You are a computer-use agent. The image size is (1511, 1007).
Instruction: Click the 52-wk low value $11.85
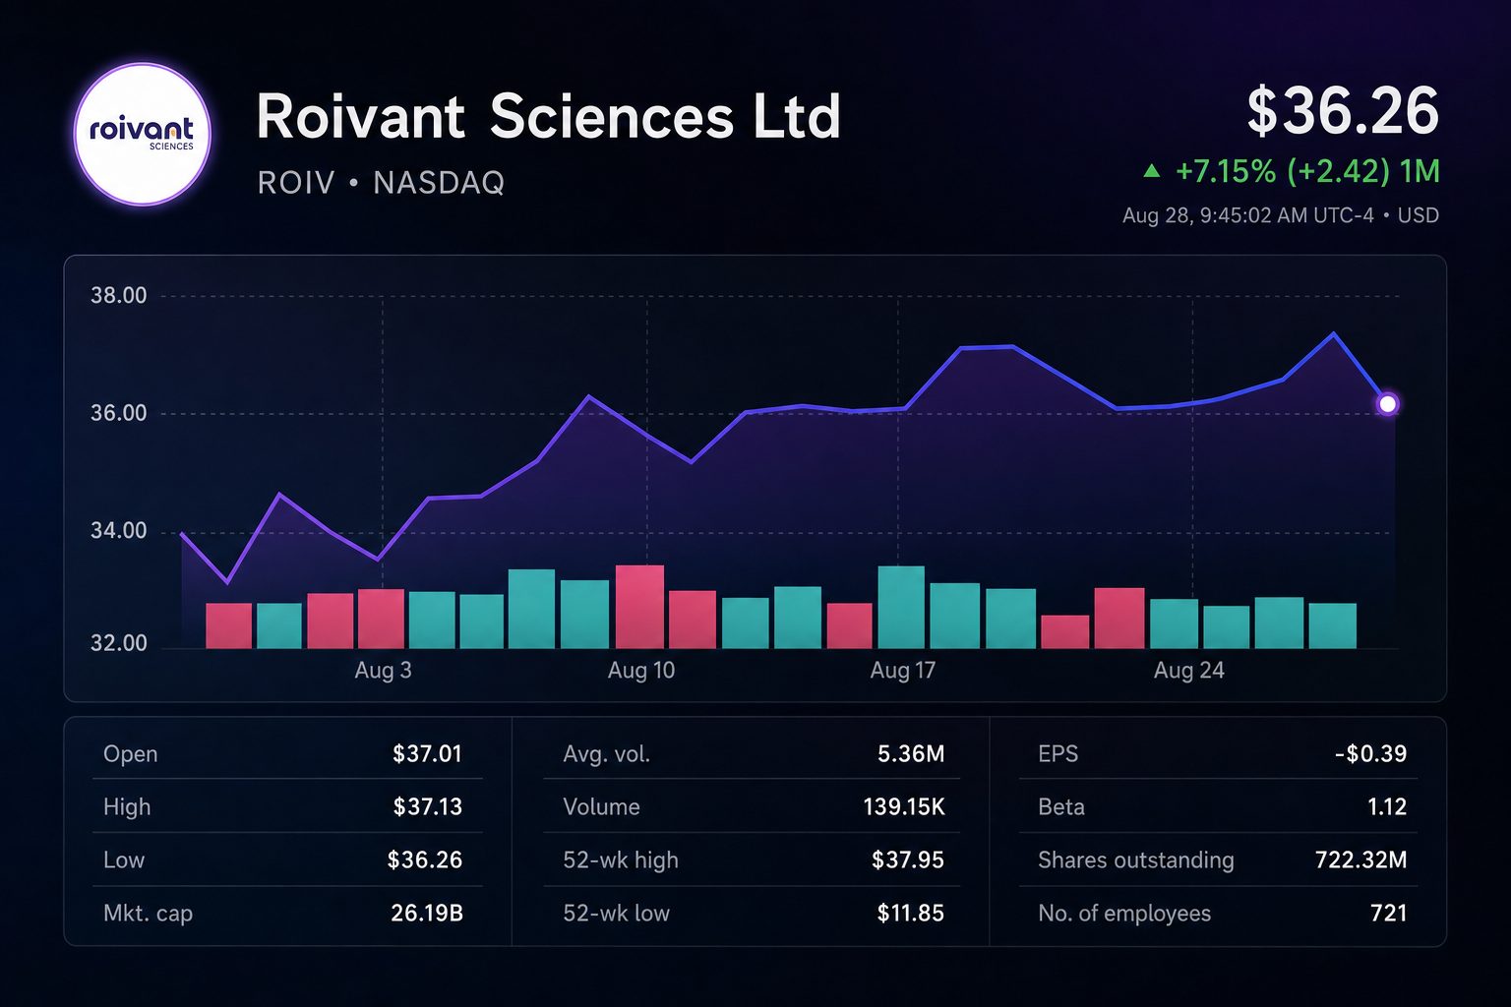click(911, 914)
